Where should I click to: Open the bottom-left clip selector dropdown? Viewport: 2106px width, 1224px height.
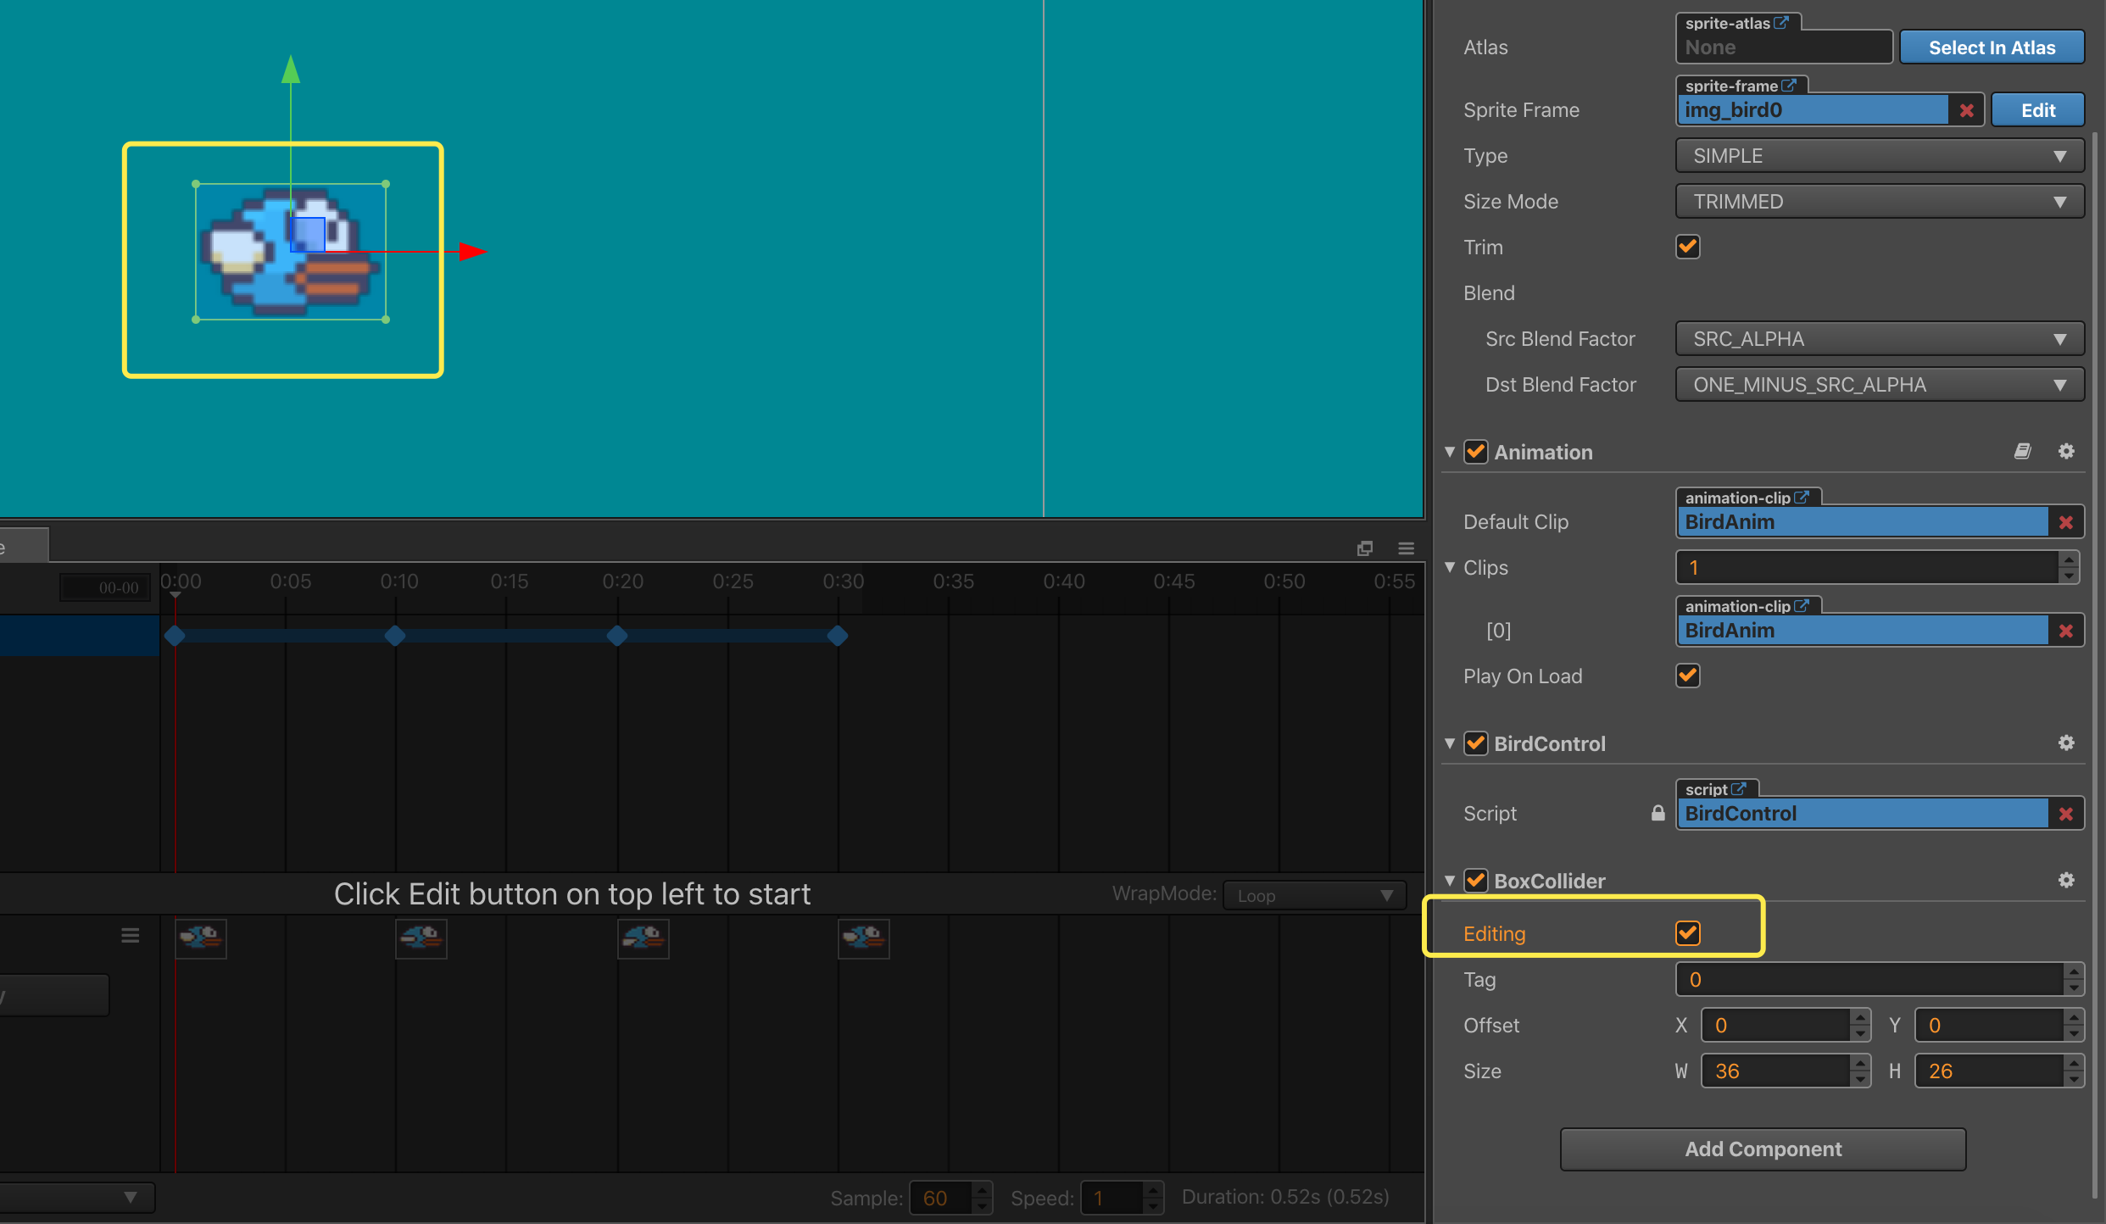[x=77, y=1197]
